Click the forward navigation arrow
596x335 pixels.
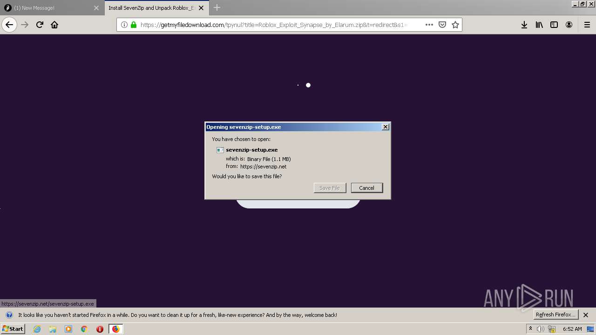tap(25, 25)
